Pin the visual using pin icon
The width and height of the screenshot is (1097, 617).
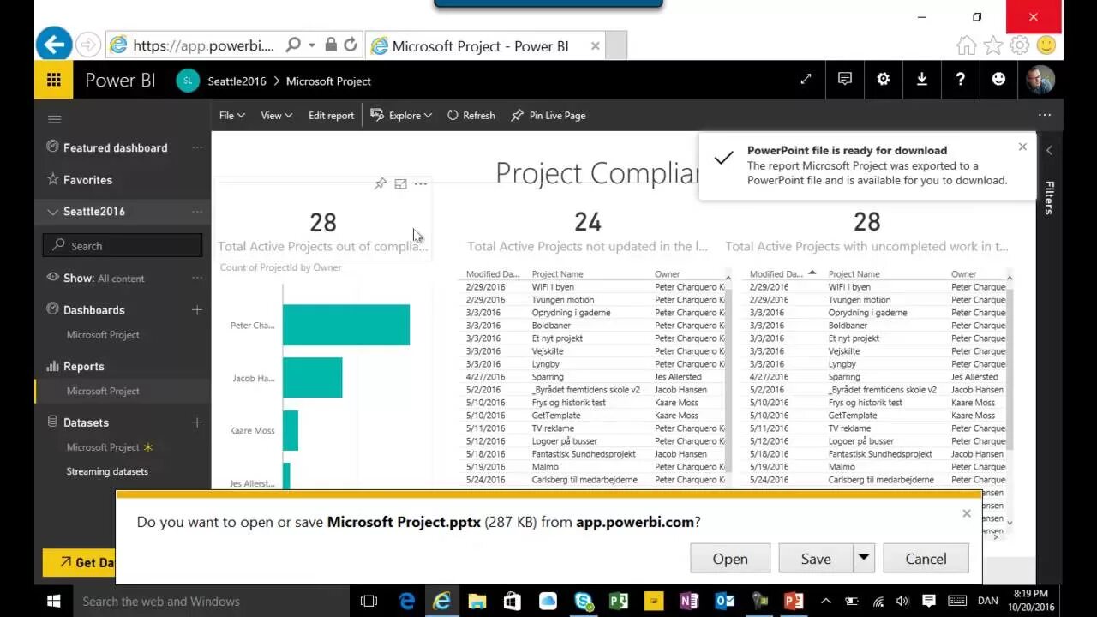point(381,183)
